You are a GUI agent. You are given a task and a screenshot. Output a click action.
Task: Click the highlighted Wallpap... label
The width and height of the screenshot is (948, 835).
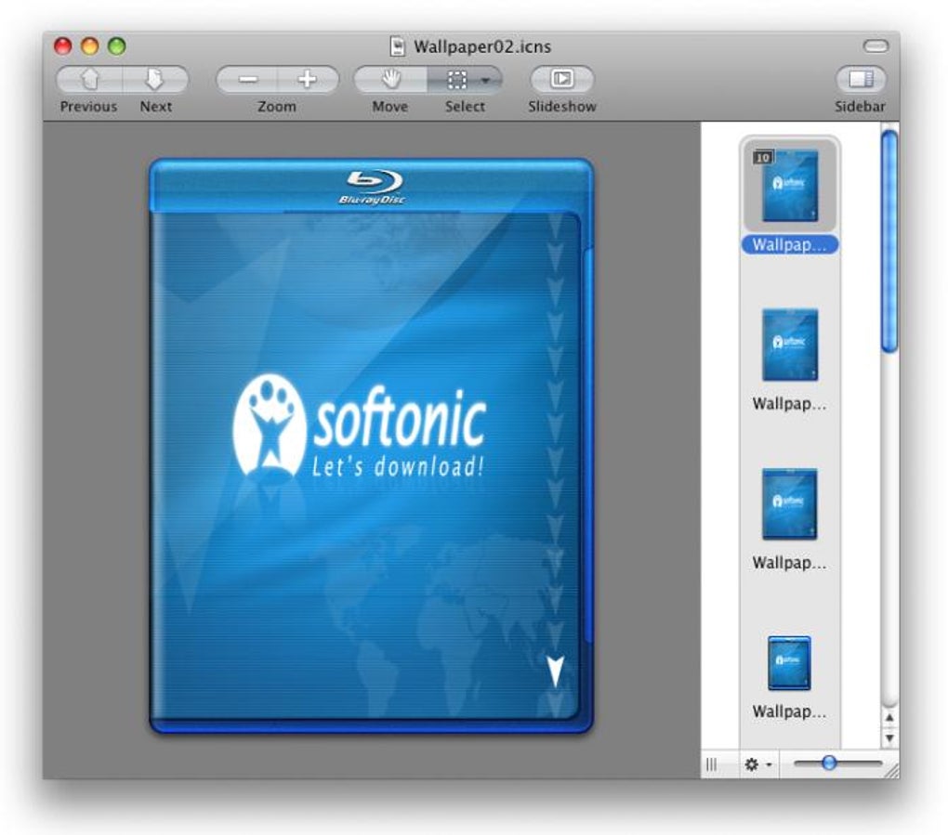790,244
